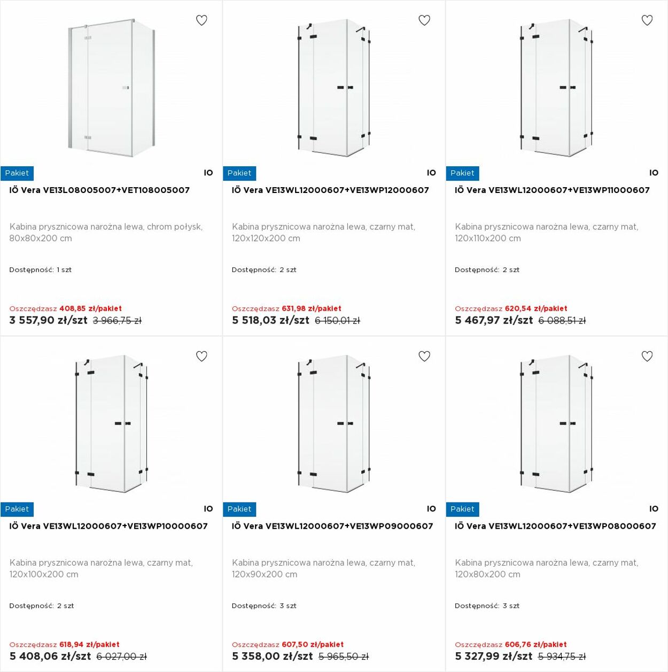Save the 120x100x200 cabin to favorites

201,356
